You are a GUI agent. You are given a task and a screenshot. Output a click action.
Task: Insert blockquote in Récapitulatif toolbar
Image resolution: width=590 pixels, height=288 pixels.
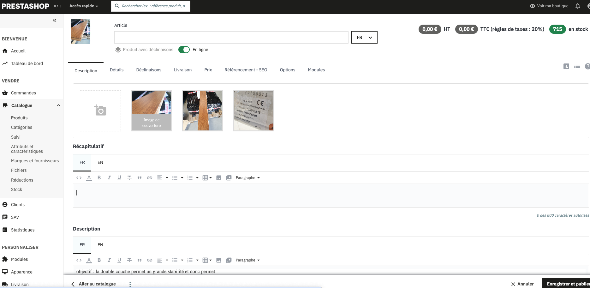(x=140, y=178)
